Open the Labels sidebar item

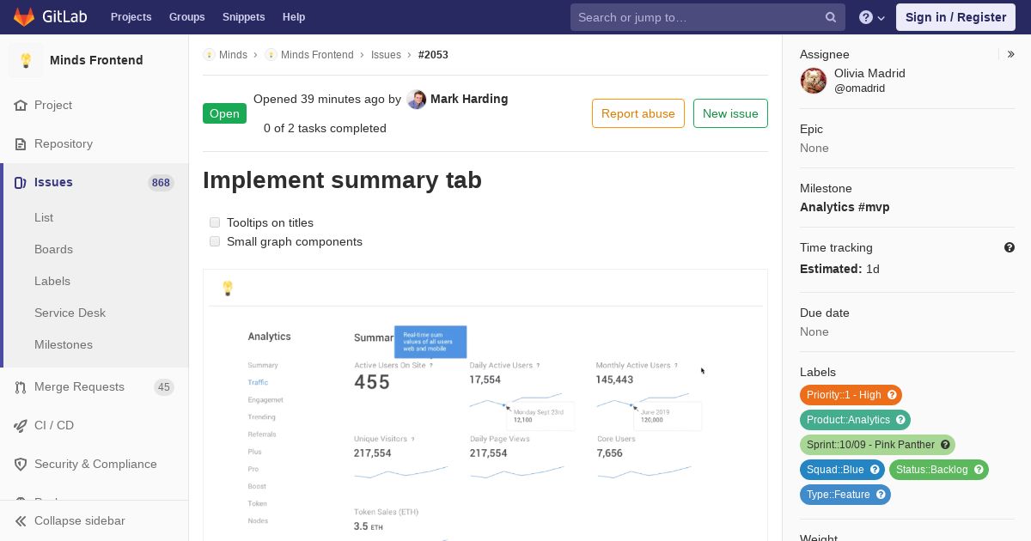pos(52,281)
